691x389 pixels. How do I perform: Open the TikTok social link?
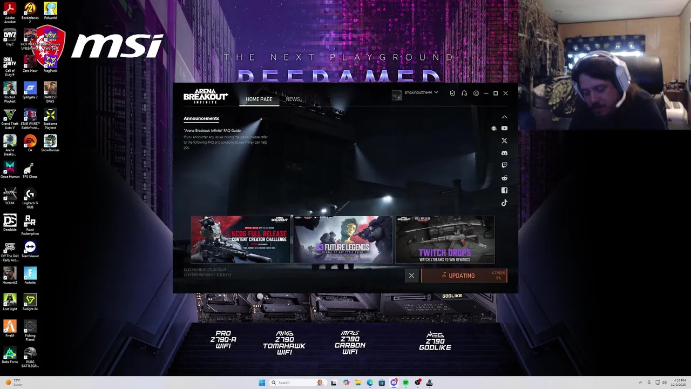coord(504,203)
